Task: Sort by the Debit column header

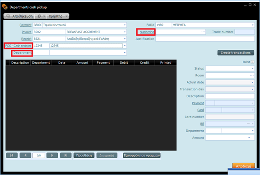Action: pyautogui.click(x=124, y=62)
